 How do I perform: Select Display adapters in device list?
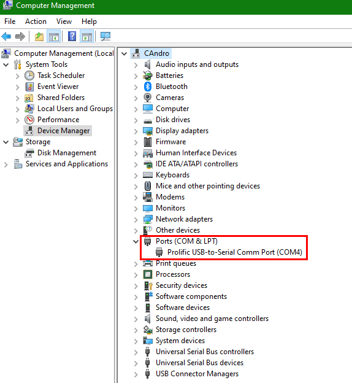click(x=182, y=131)
